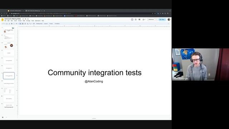This screenshot has height=129, width=229.
Task: Switch to the Community Meeting Slides browser tab
Action: point(16,11)
